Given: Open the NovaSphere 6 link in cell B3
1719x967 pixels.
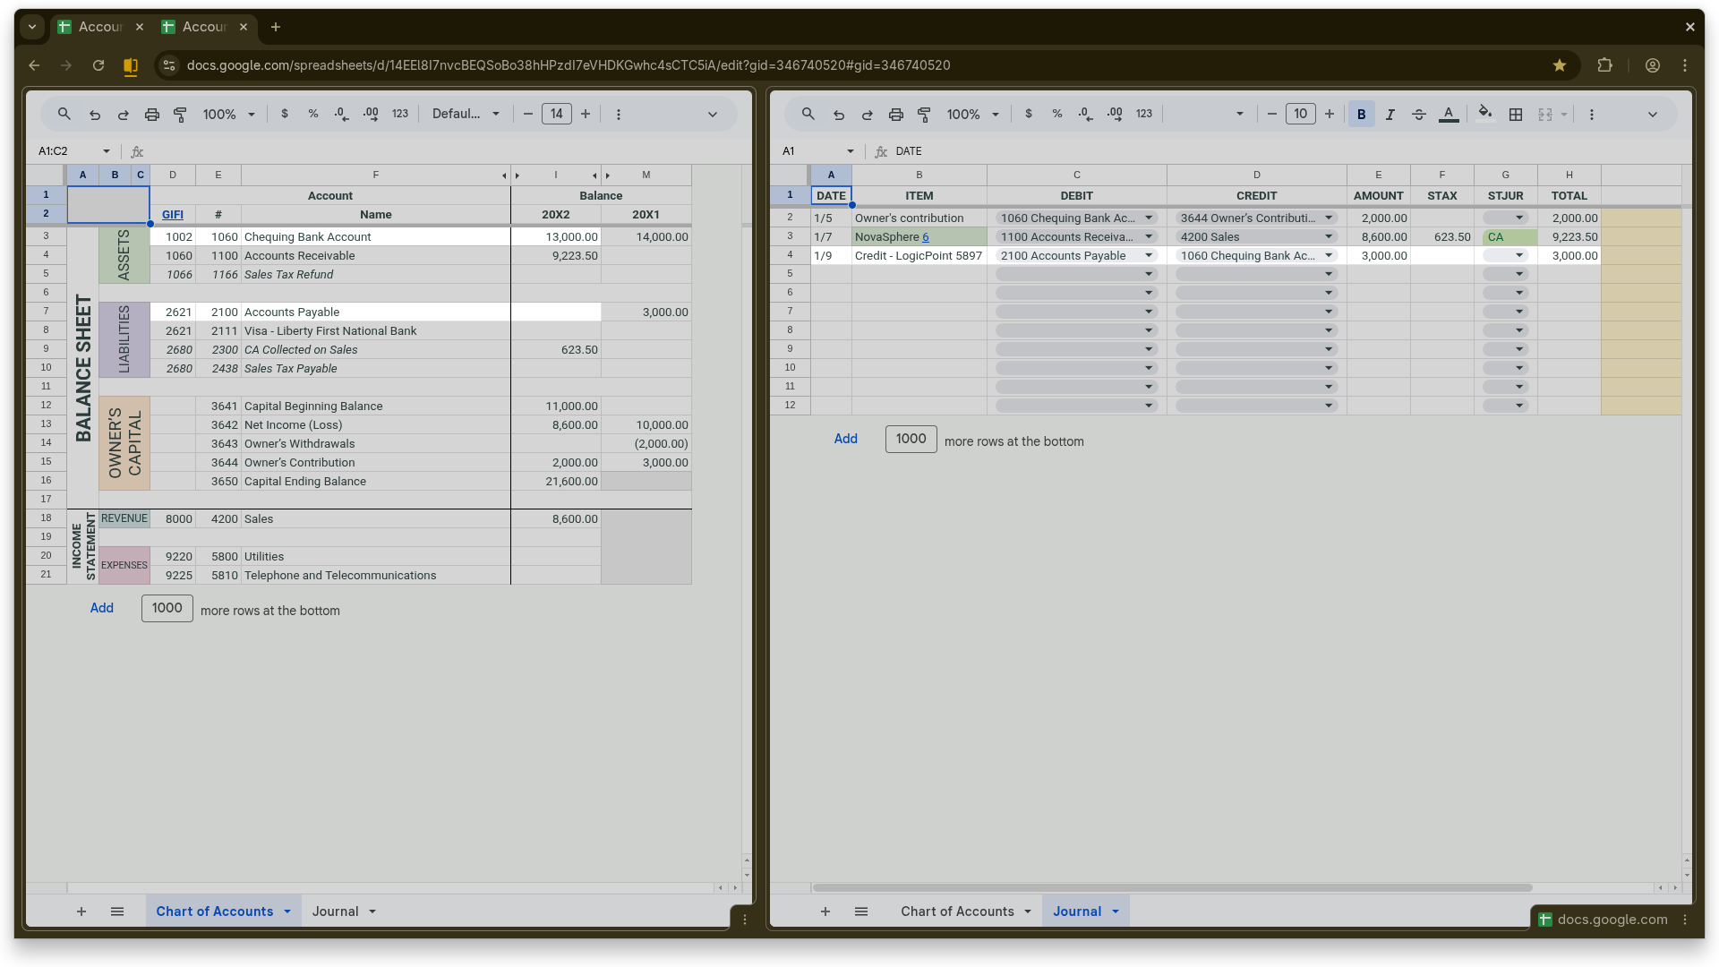Looking at the screenshot, I should click(926, 236).
